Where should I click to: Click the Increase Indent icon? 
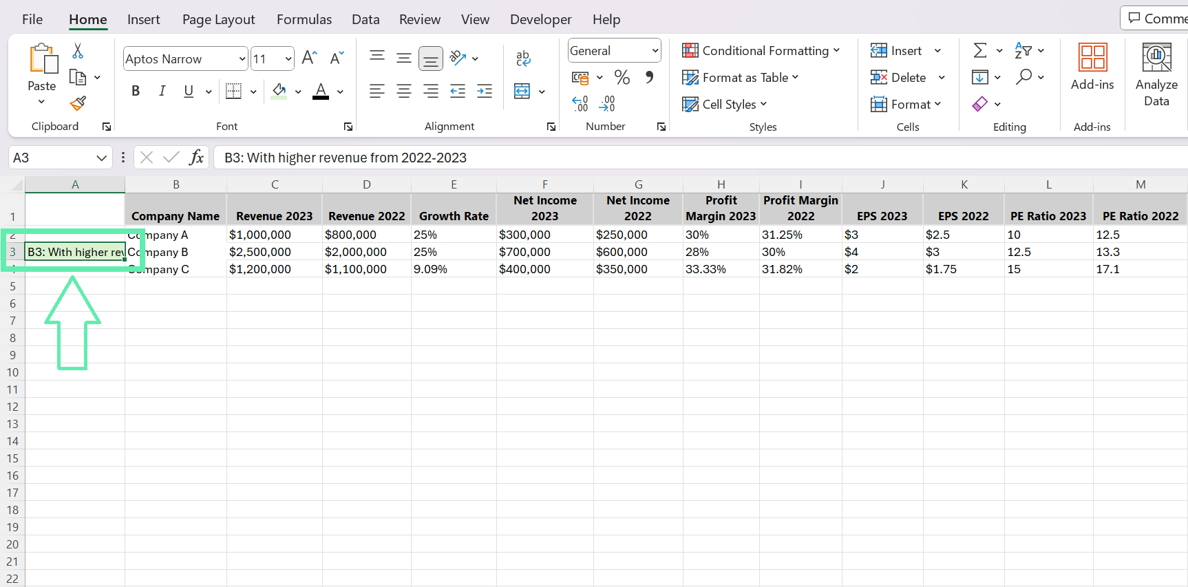tap(485, 91)
